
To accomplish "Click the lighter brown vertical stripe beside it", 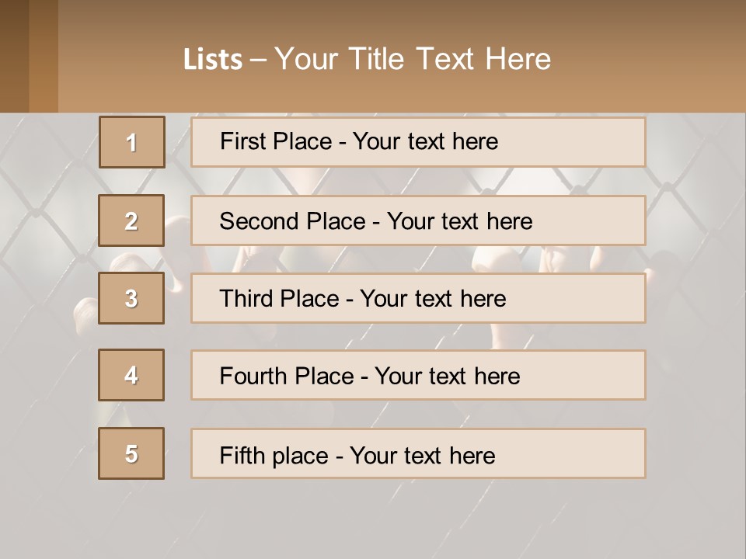I will [44, 56].
